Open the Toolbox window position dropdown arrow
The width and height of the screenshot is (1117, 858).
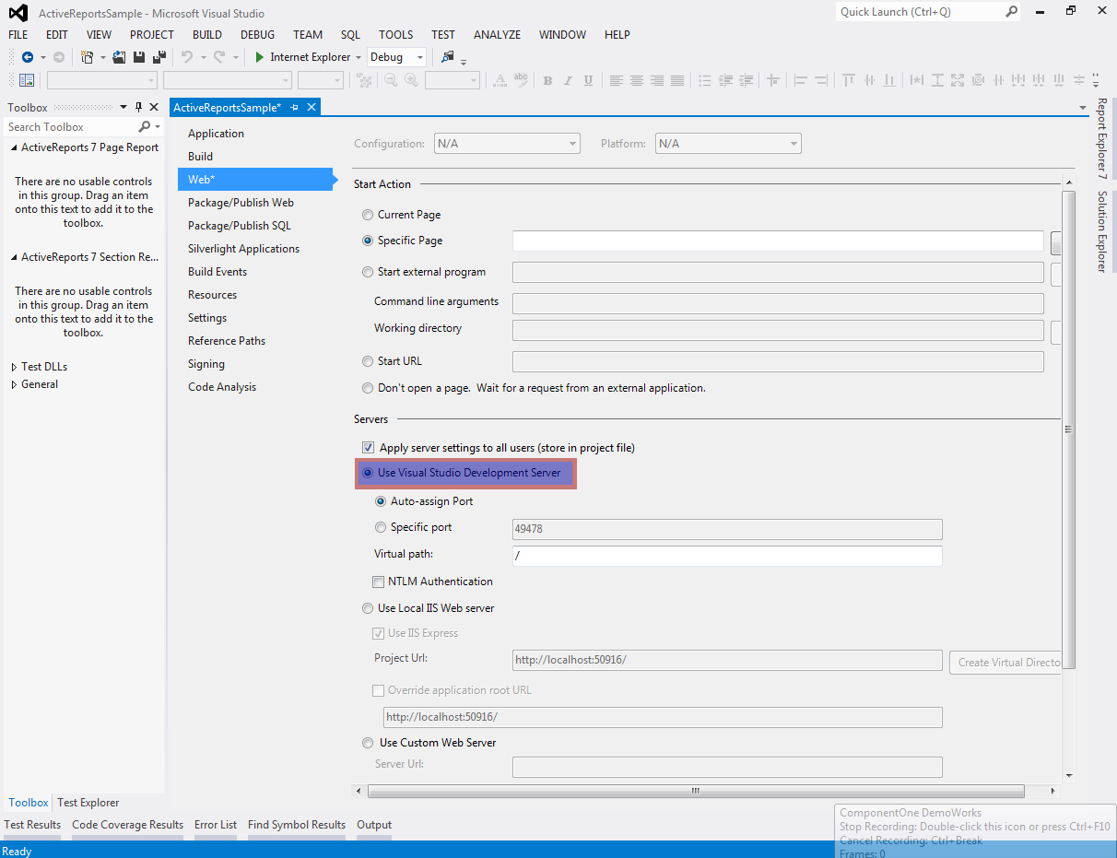[124, 108]
